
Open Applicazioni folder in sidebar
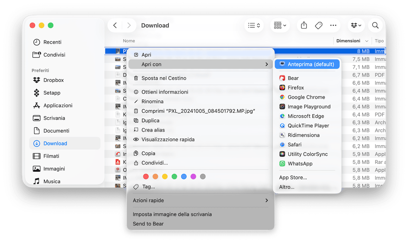(x=65, y=106)
